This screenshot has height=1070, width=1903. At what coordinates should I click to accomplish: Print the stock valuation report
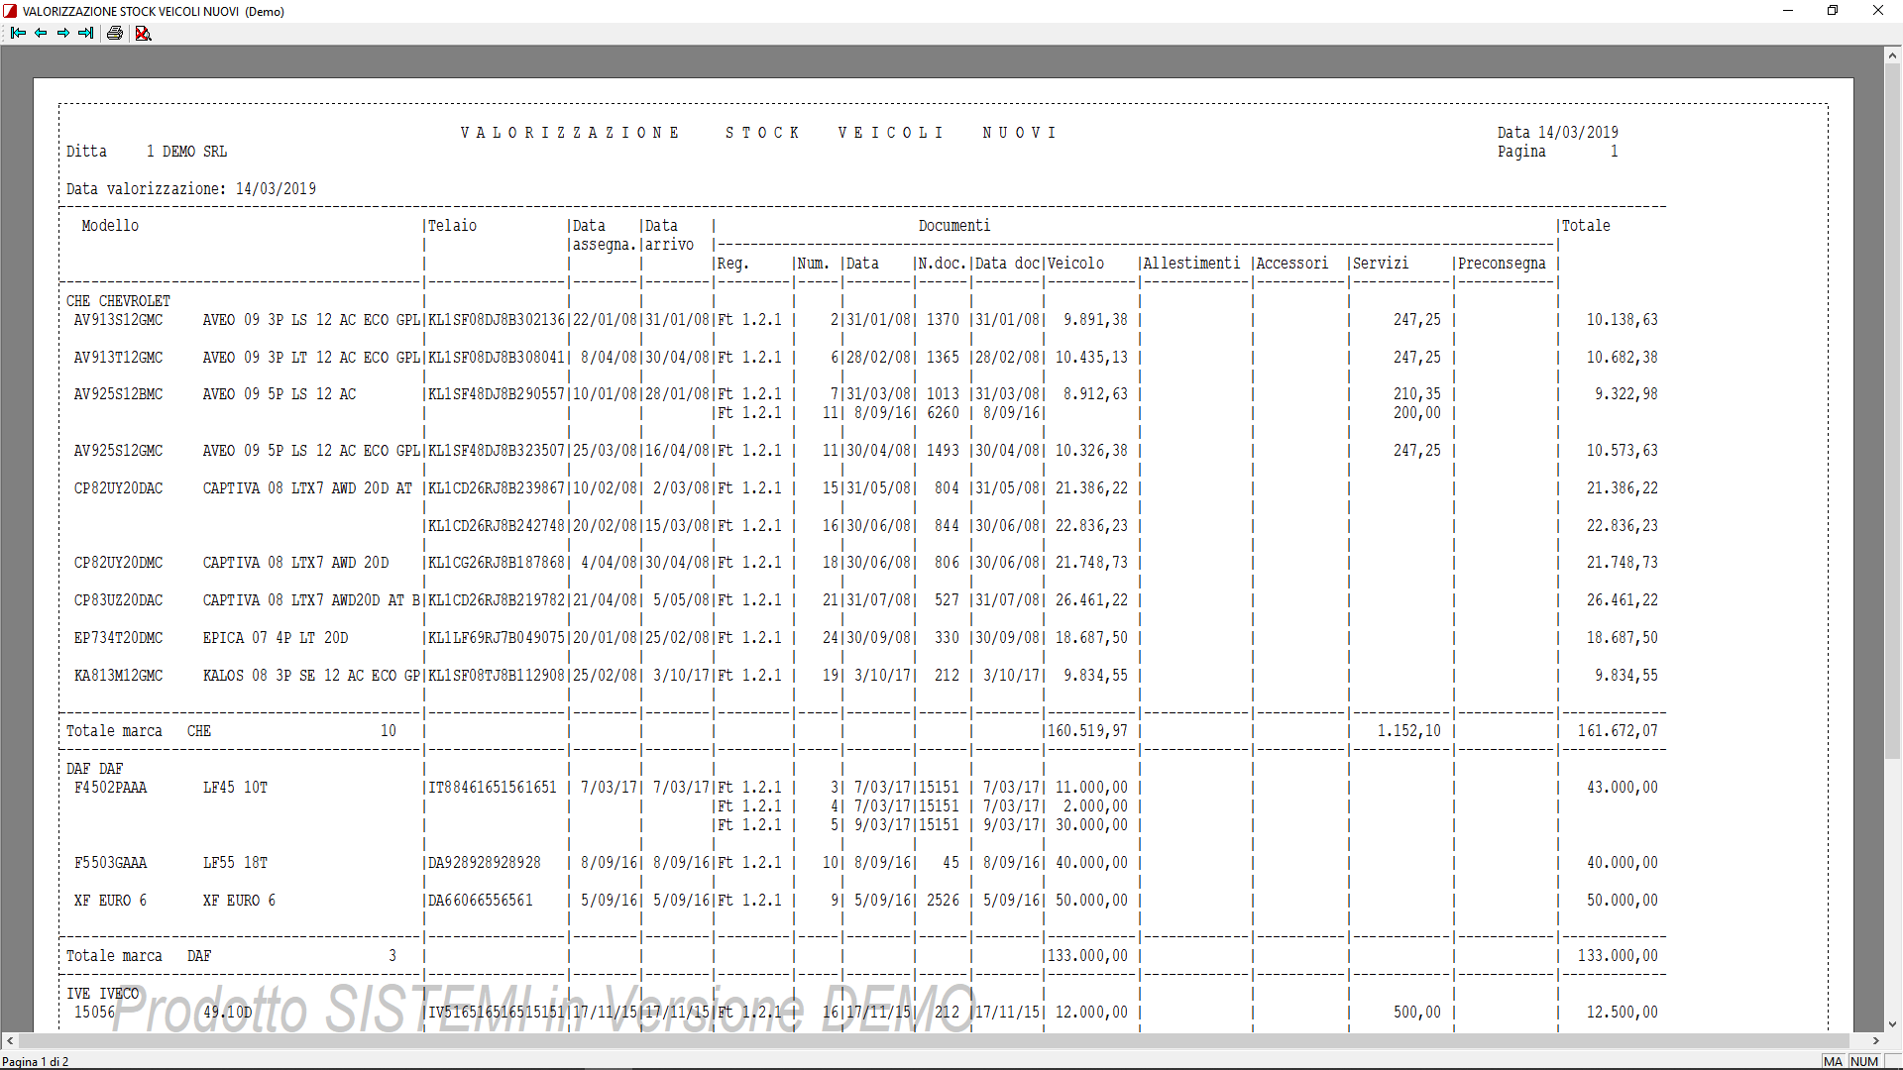pos(115,33)
